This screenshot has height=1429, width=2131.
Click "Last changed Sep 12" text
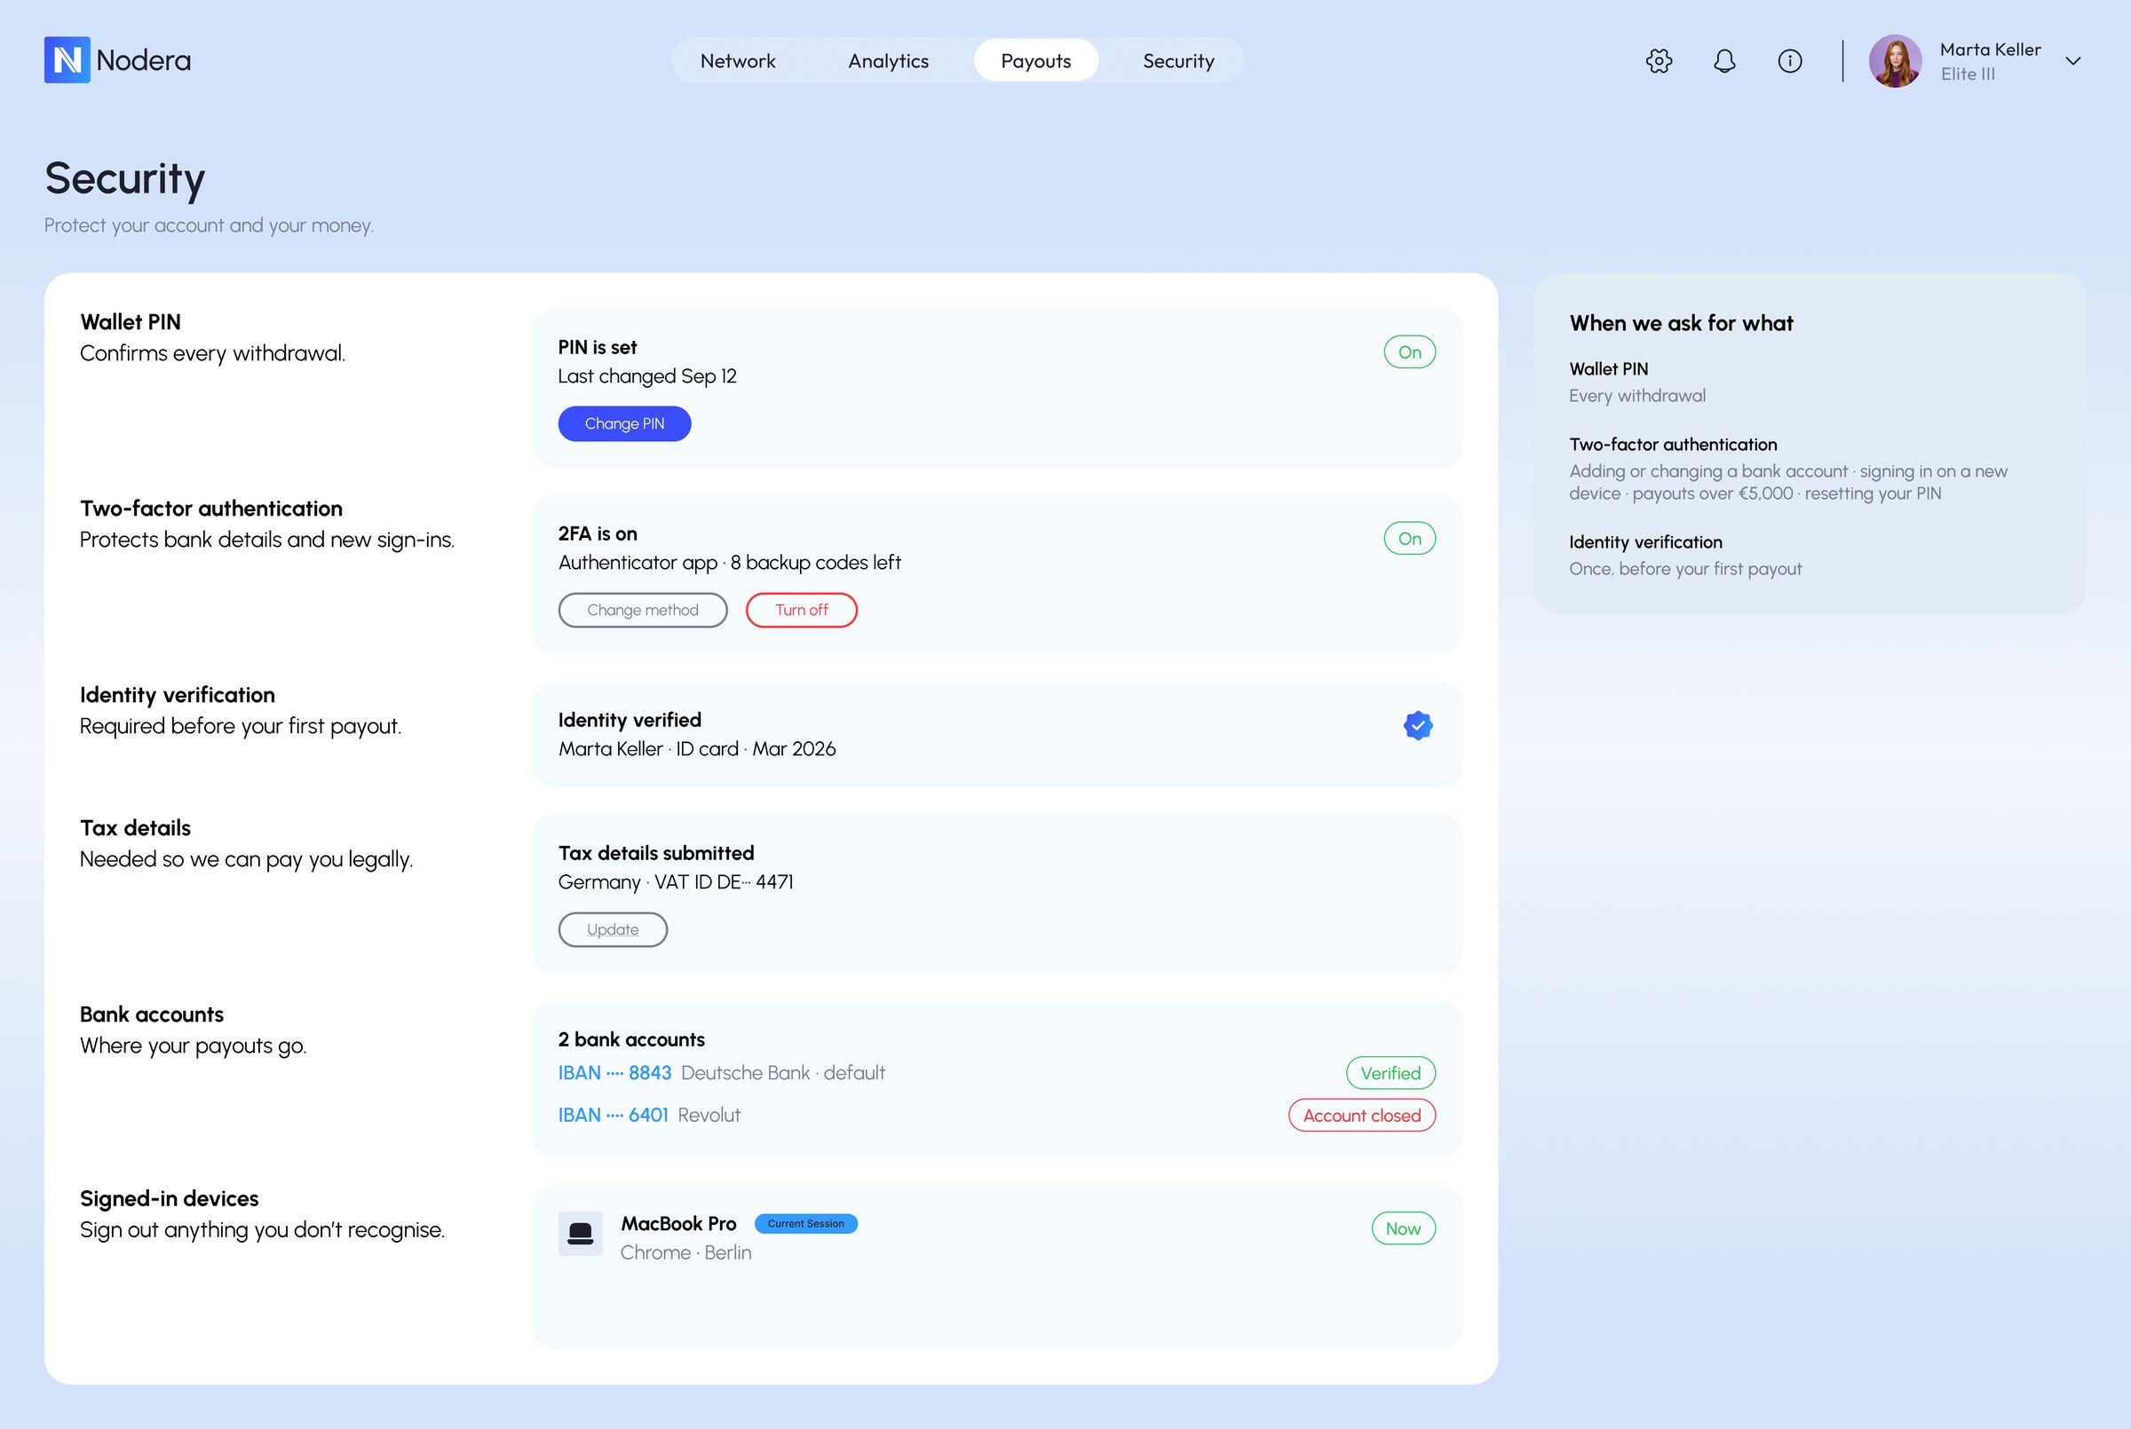(x=647, y=376)
